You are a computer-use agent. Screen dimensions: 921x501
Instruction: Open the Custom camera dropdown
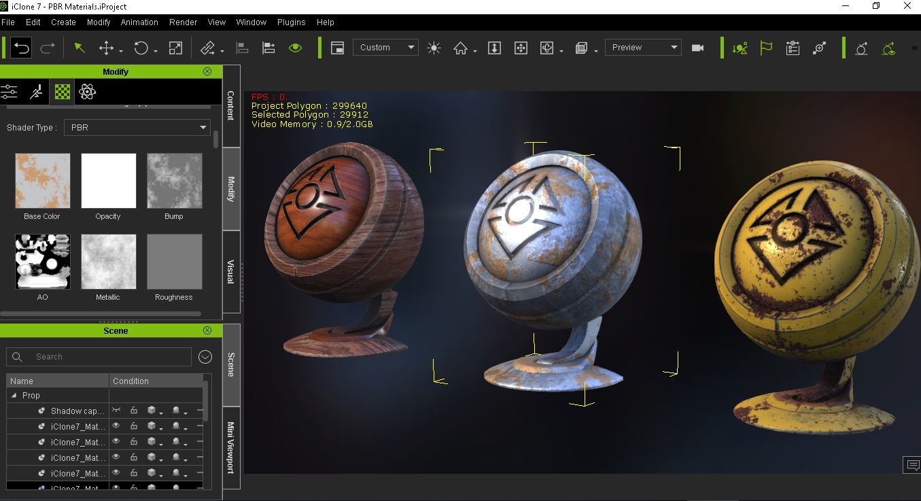pos(385,48)
